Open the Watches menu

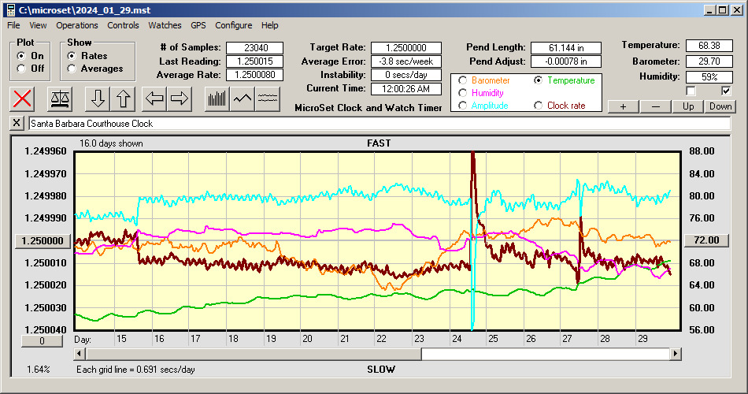[165, 25]
